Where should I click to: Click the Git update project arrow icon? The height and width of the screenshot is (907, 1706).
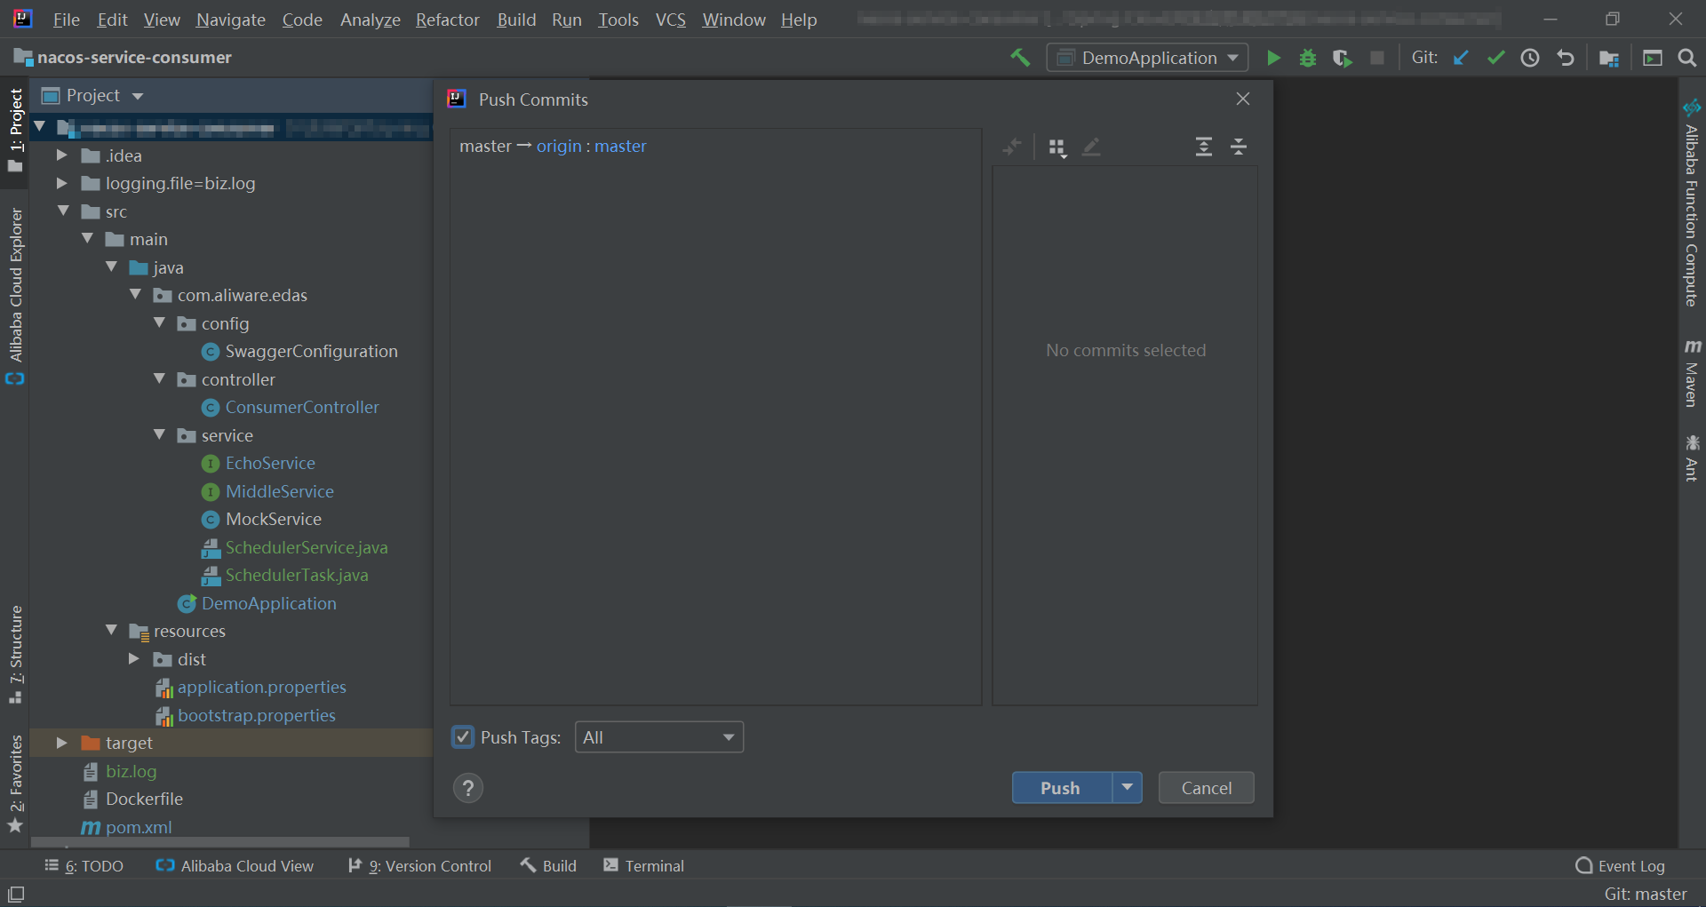click(x=1461, y=58)
